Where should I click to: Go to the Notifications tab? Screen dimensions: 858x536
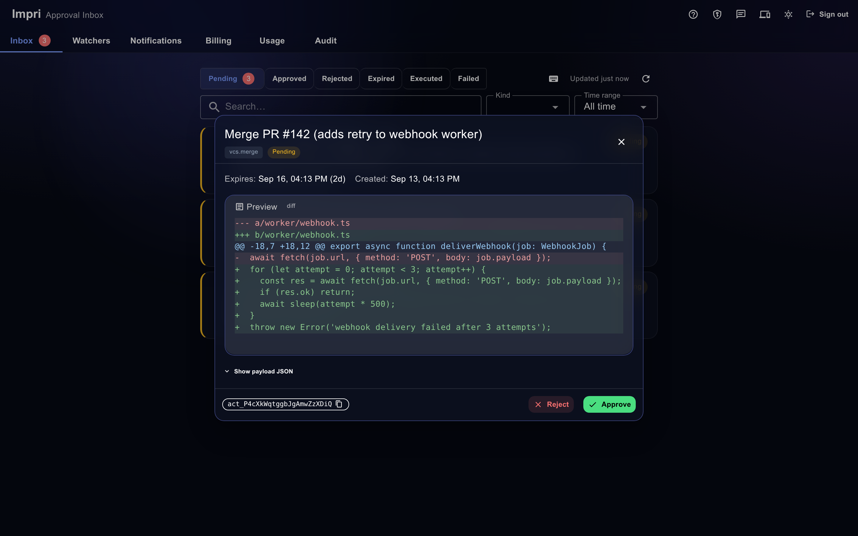pyautogui.click(x=156, y=41)
